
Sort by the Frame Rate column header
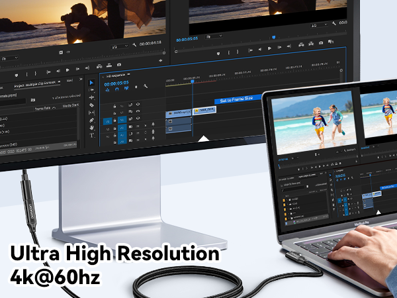click(x=42, y=108)
